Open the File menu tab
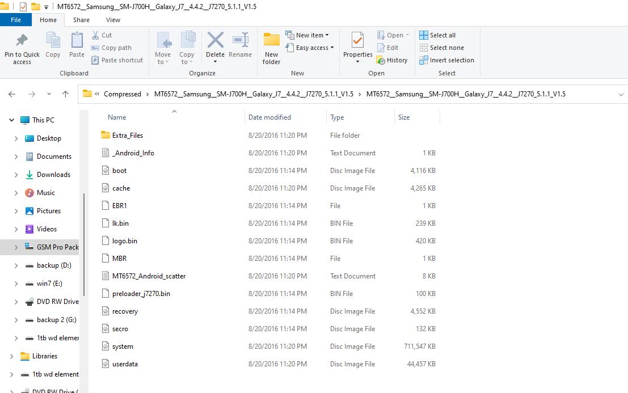 [x=16, y=20]
